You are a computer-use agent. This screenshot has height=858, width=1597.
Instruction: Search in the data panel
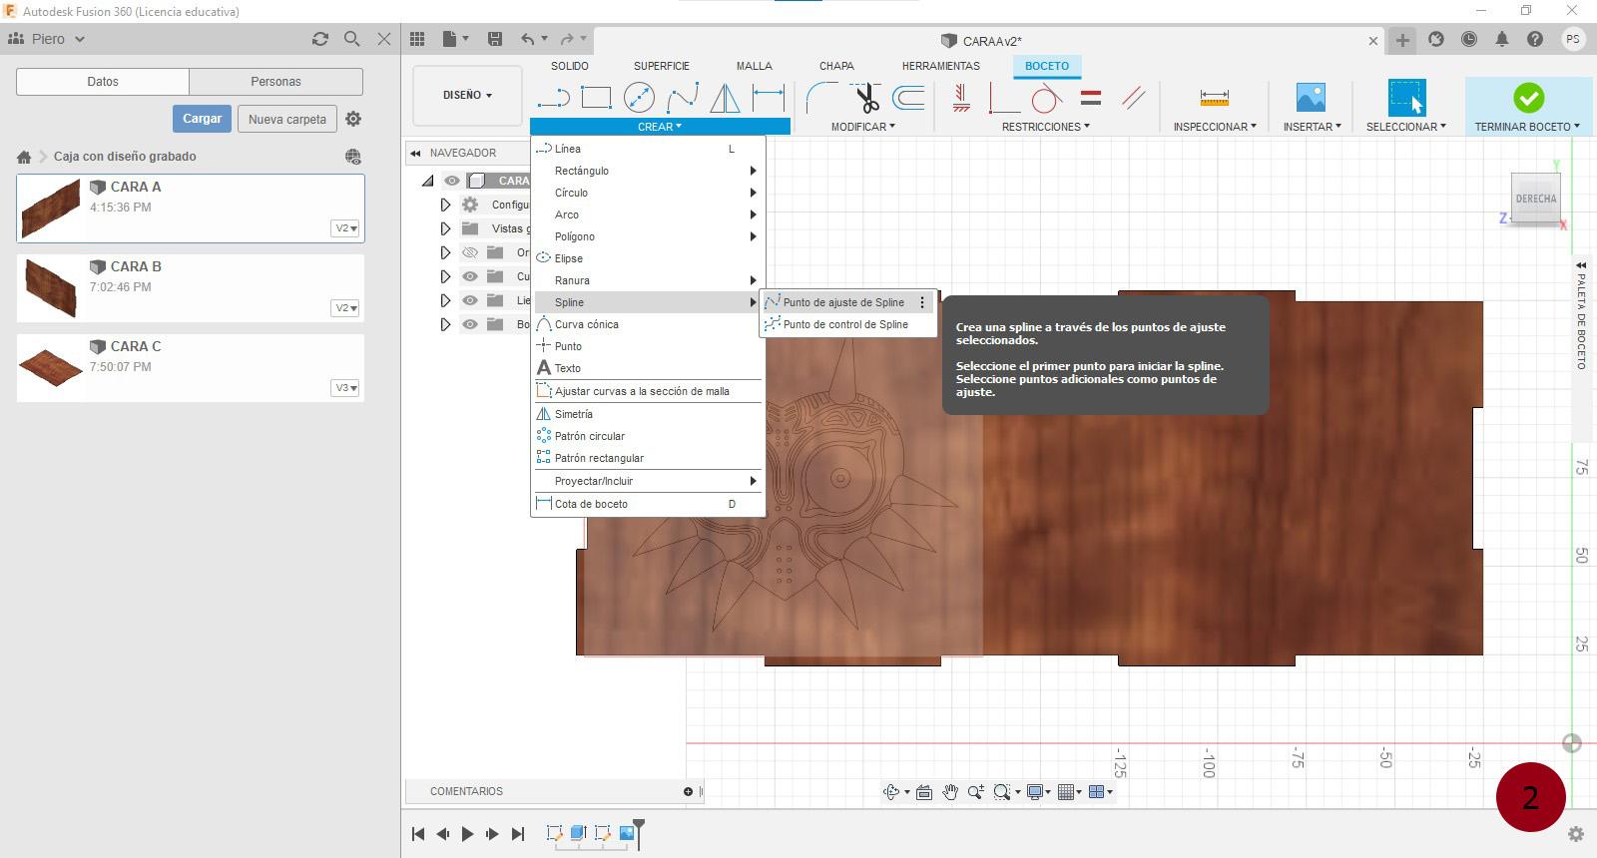pos(351,39)
